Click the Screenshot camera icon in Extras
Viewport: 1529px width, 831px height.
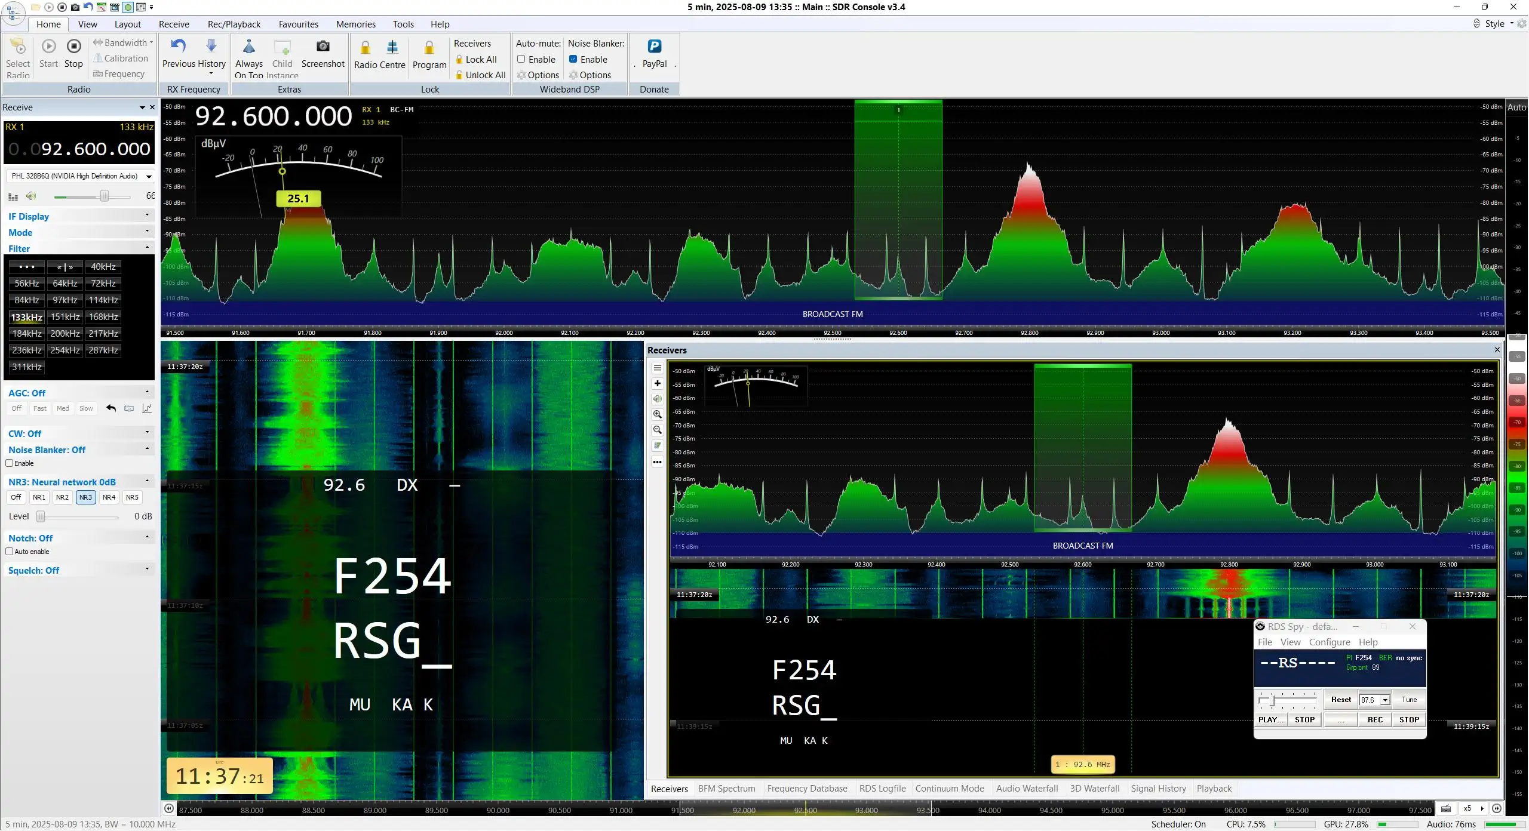[323, 47]
